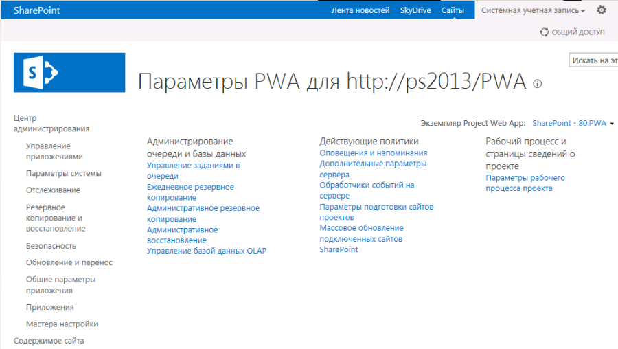Click the Искать на site search field
The height and width of the screenshot is (349, 618).
click(593, 60)
